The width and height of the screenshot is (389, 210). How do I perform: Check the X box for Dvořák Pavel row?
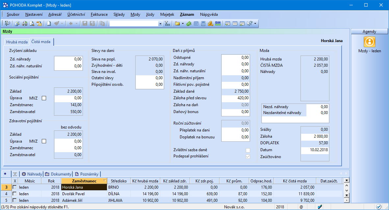tap(14, 194)
